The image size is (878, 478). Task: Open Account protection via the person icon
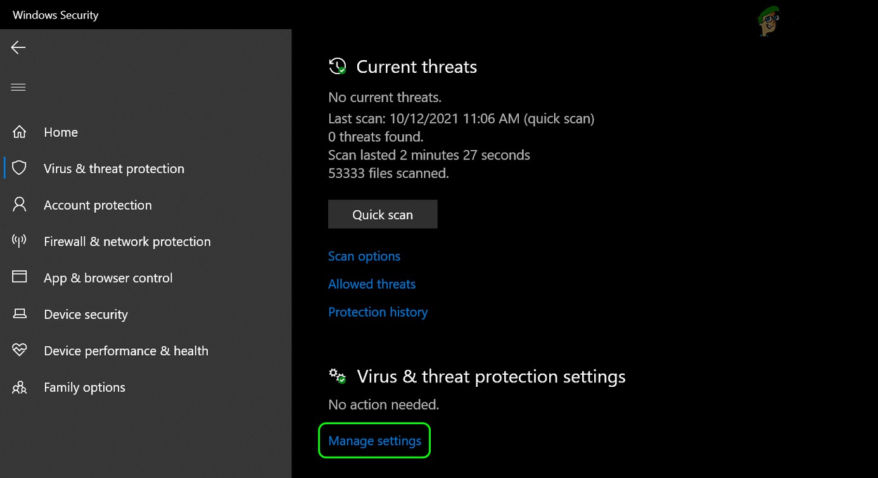(20, 204)
